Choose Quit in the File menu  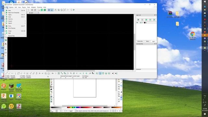[16, 33]
